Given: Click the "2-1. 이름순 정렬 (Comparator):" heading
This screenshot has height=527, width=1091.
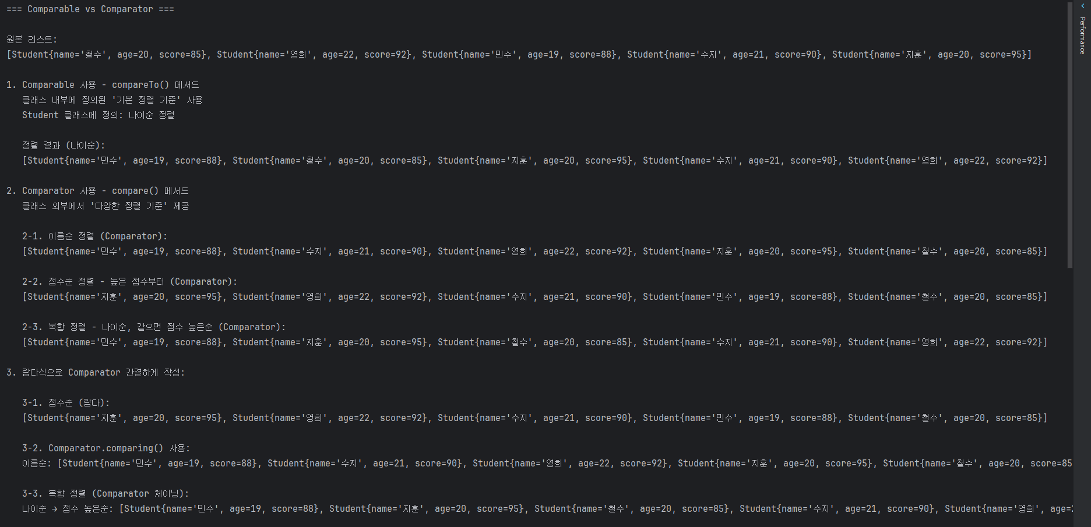Looking at the screenshot, I should [x=94, y=236].
